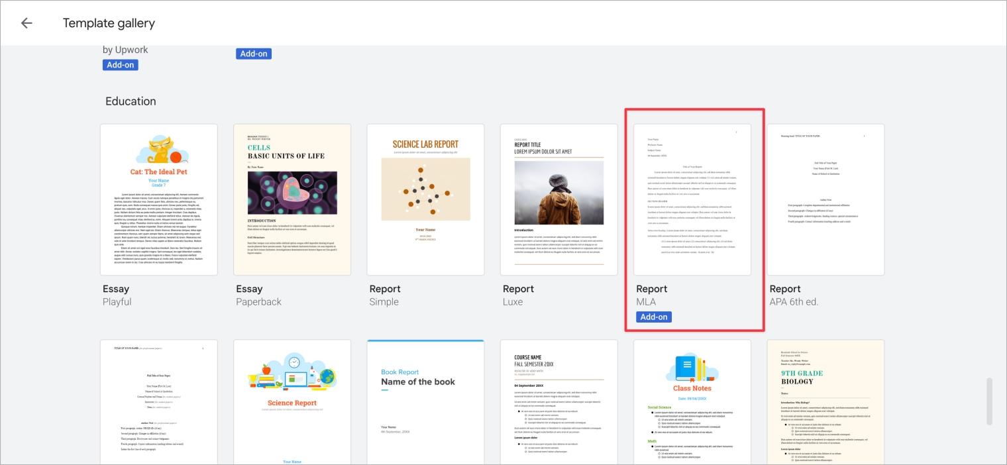Click the Template gallery heading
1007x465 pixels.
click(x=109, y=23)
